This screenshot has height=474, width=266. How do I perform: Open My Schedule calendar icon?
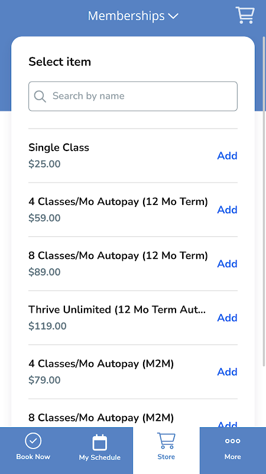pyautogui.click(x=99, y=442)
